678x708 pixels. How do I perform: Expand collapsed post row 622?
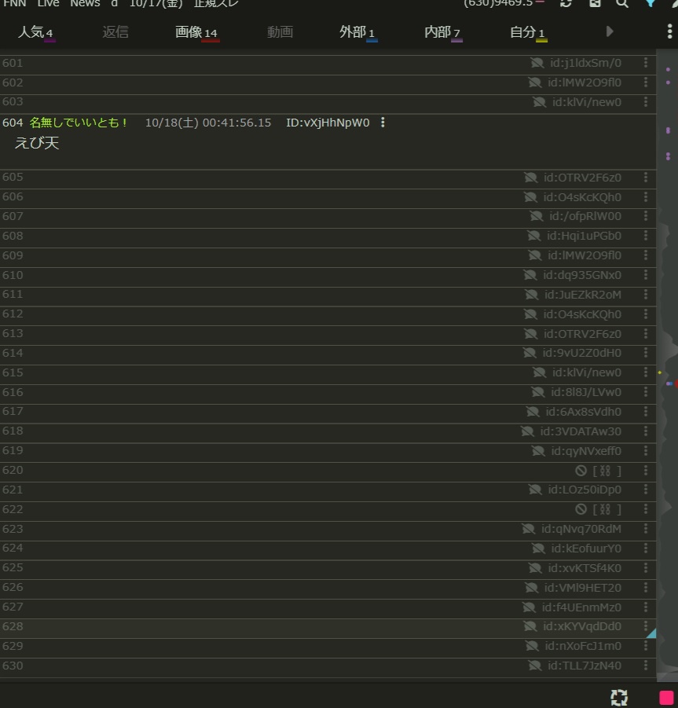[x=597, y=509]
